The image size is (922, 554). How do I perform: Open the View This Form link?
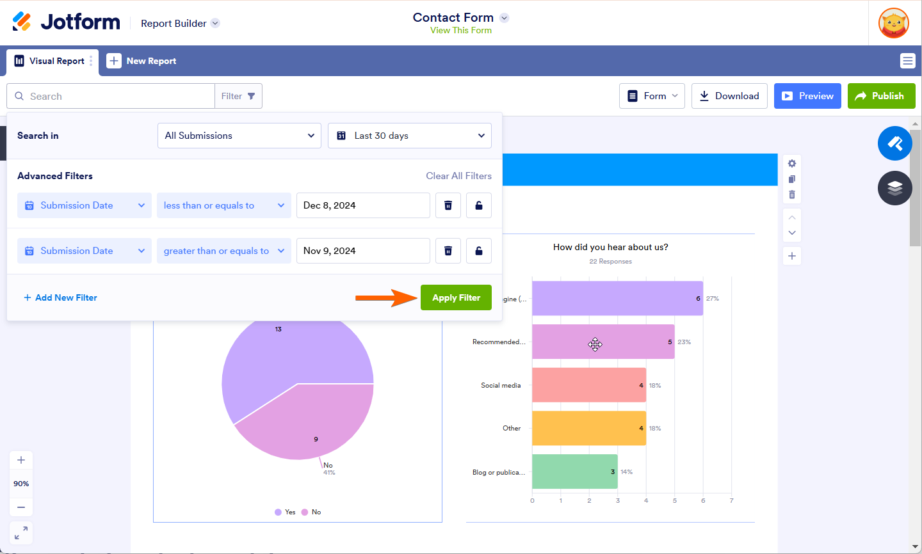461,30
